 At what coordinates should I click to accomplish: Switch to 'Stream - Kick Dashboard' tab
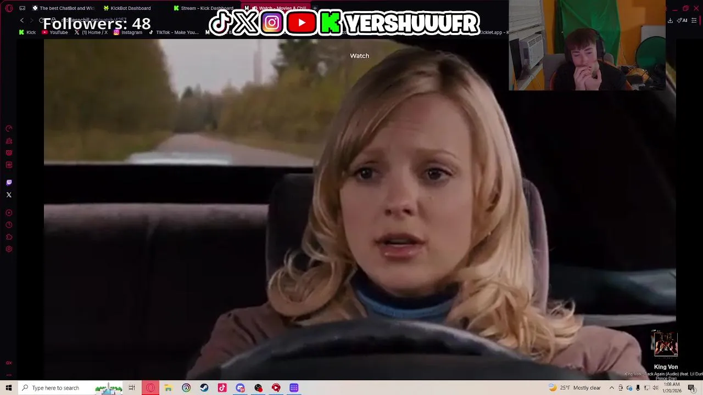click(x=203, y=8)
